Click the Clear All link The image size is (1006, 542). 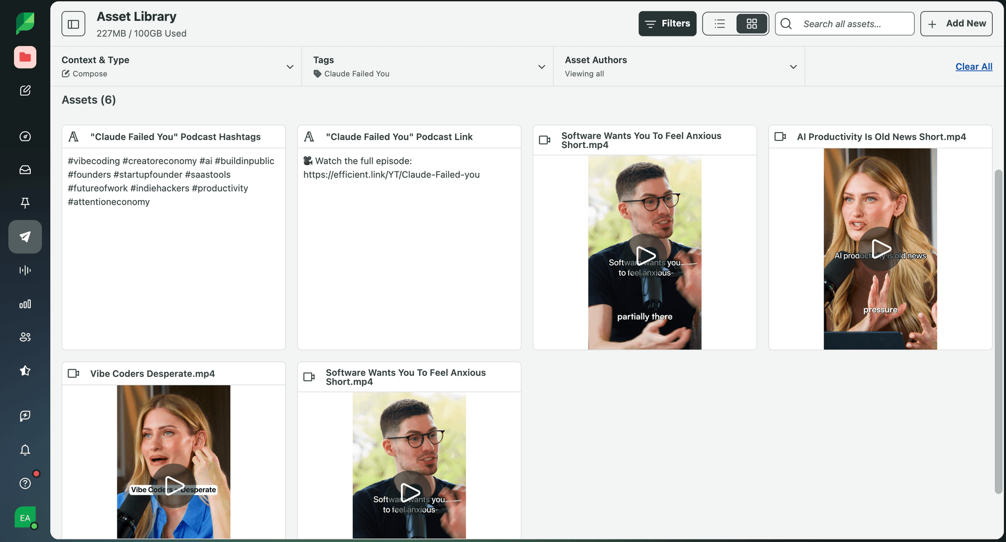pos(974,67)
